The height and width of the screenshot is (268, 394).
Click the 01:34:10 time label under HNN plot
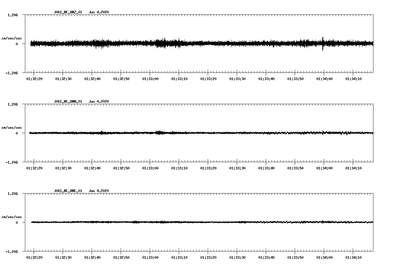tap(353, 168)
